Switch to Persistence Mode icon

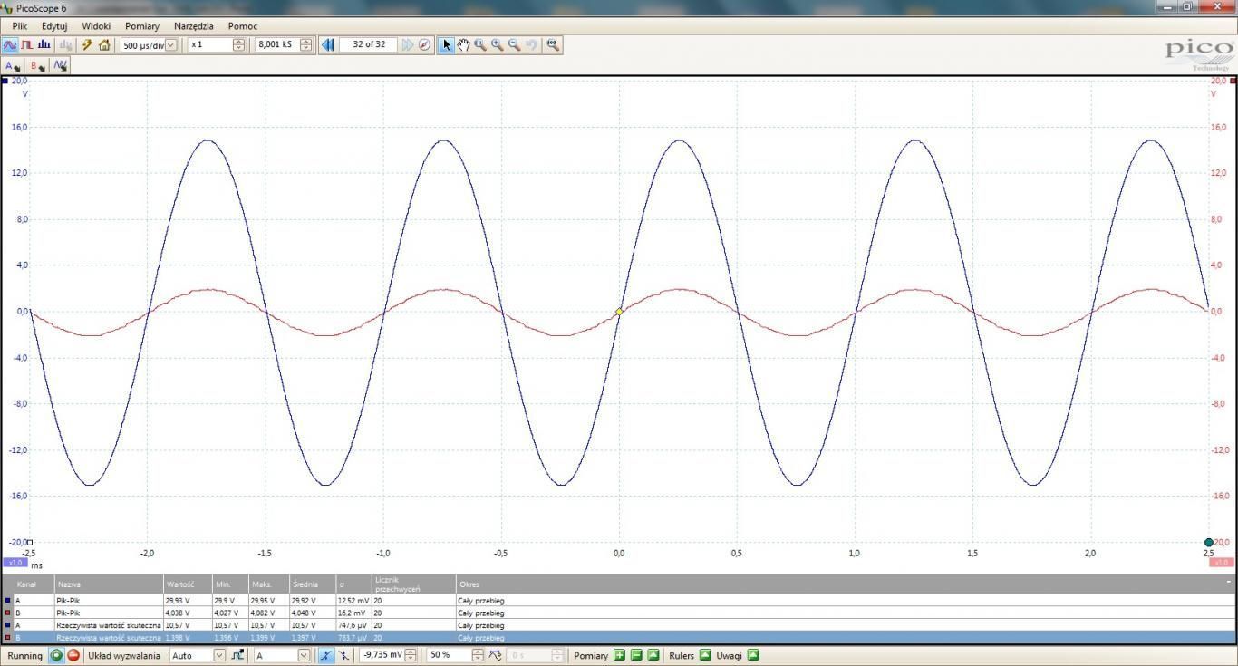pyautogui.click(x=27, y=44)
